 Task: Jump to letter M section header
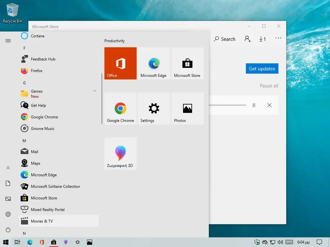click(24, 141)
